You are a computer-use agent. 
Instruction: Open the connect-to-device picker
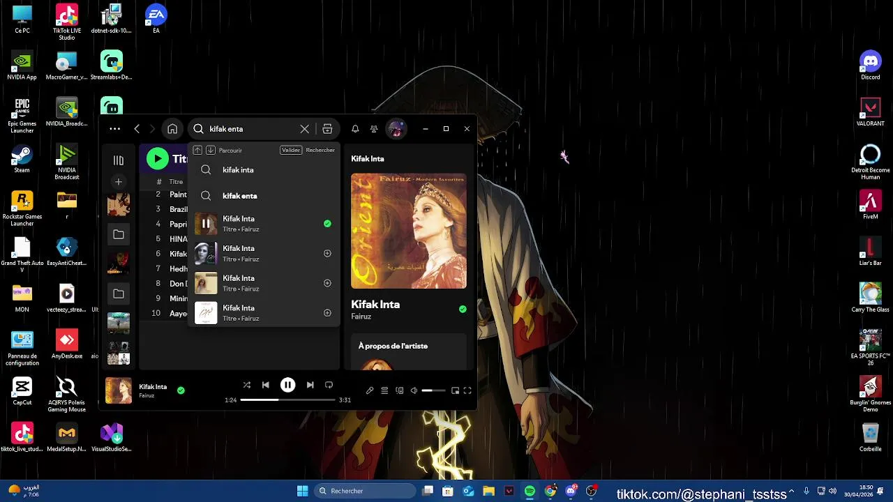pyautogui.click(x=400, y=390)
